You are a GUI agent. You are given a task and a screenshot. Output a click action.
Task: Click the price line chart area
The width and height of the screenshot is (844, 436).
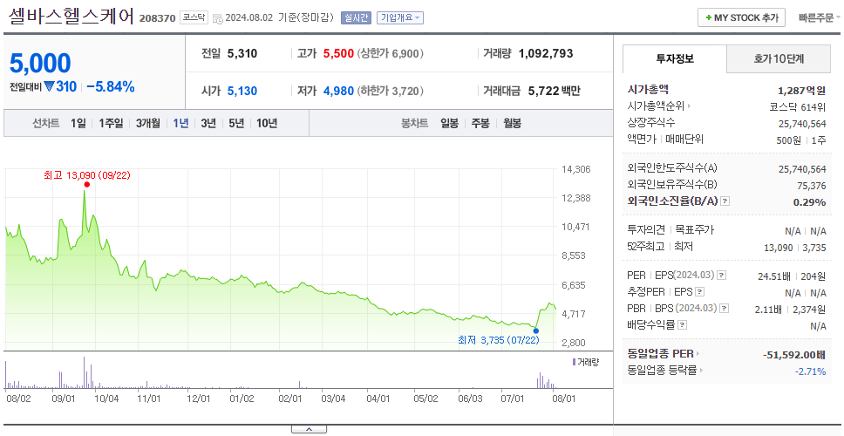click(279, 258)
